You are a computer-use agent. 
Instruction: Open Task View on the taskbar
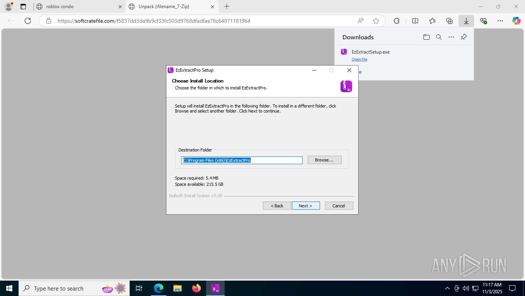tap(139, 288)
